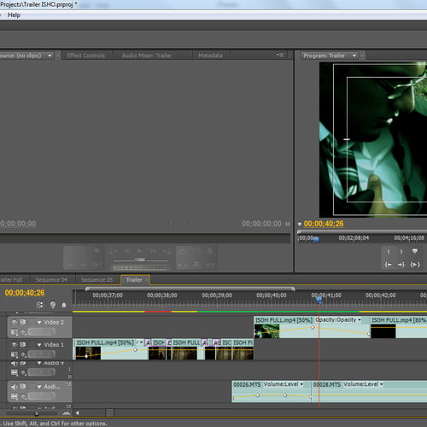The image size is (427, 427).
Task: Open the Help menu
Action: (x=14, y=15)
